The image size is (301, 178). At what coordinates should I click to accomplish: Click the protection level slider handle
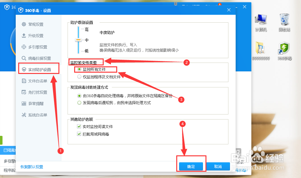click(x=78, y=40)
